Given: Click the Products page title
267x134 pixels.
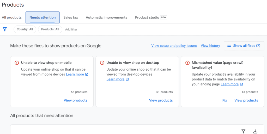Looking at the screenshot, I should point(13,5).
